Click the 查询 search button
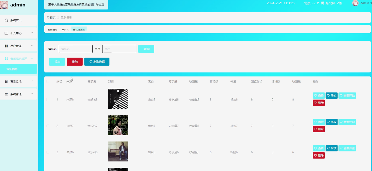 click(146, 49)
